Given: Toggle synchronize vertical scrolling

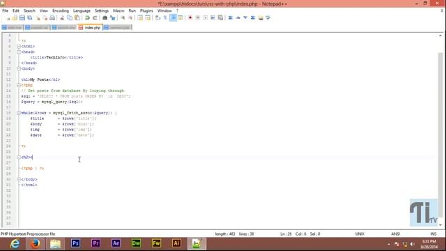Looking at the screenshot, I should pos(140,18).
